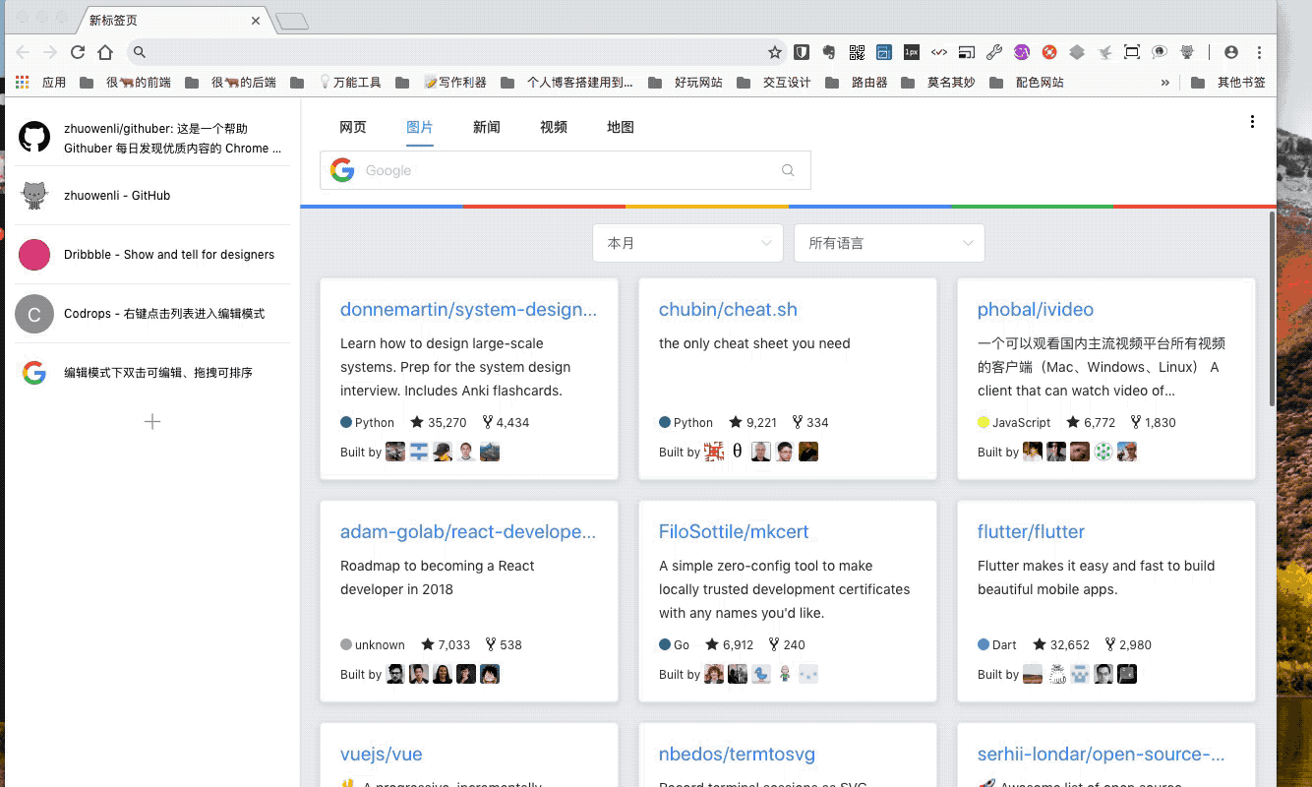Open the Chrome profile avatar menu
Image resolution: width=1312 pixels, height=787 pixels.
click(1231, 52)
